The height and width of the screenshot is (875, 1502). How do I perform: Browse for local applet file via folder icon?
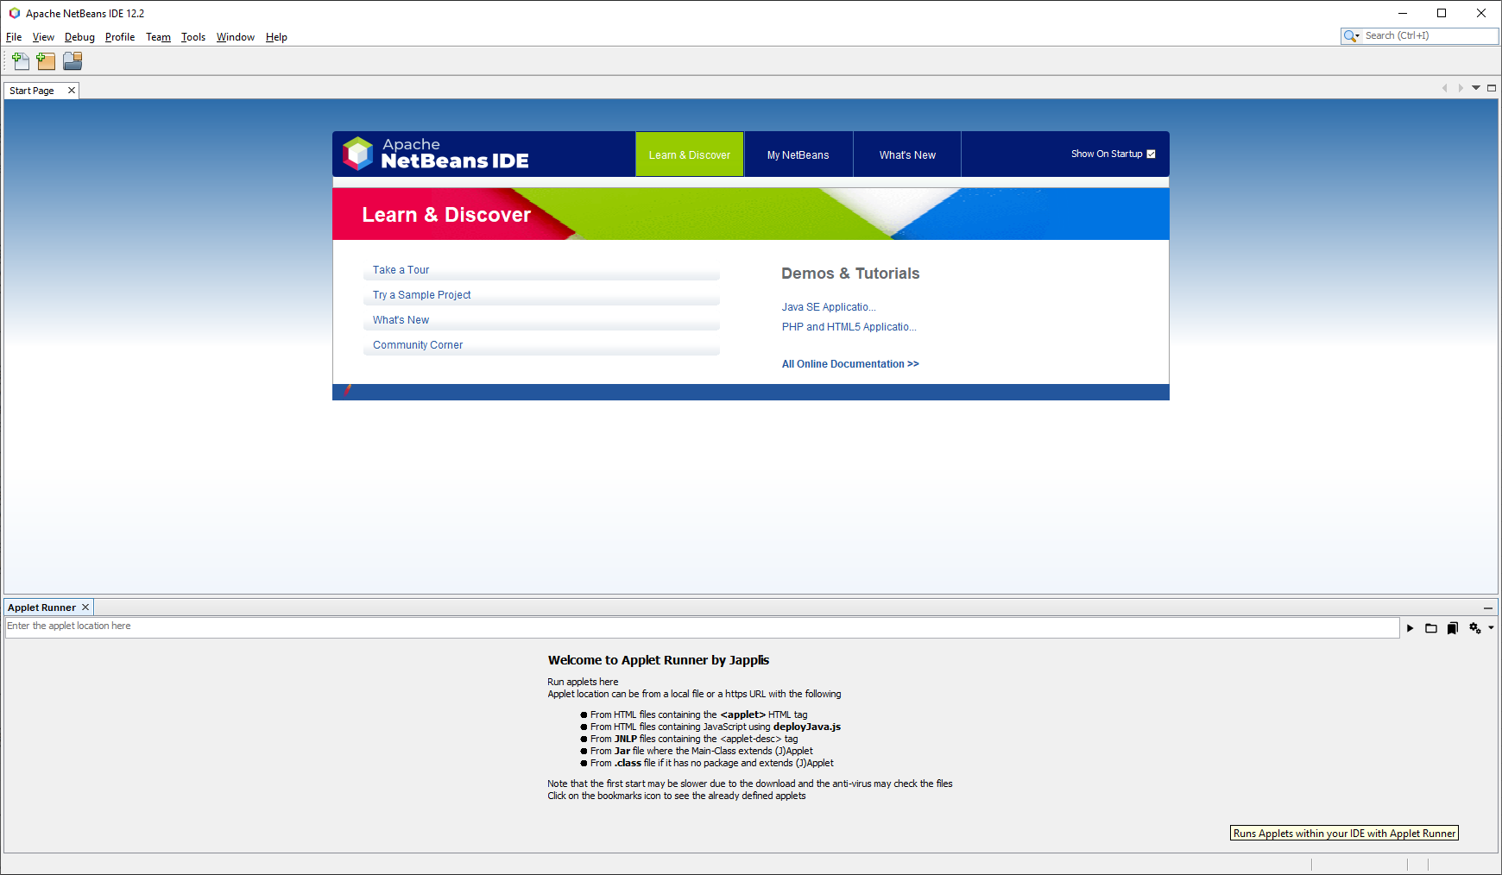[1431, 628]
